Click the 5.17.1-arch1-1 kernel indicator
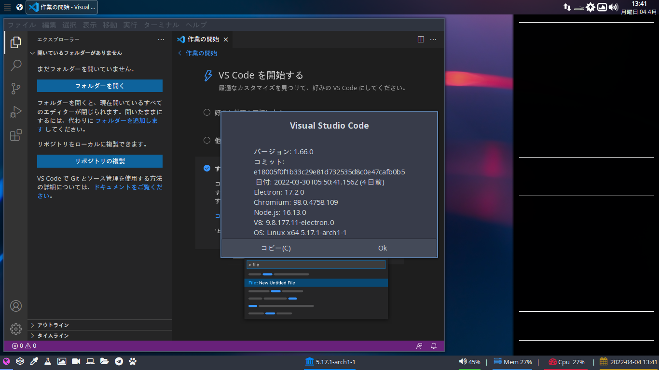 pyautogui.click(x=330, y=362)
